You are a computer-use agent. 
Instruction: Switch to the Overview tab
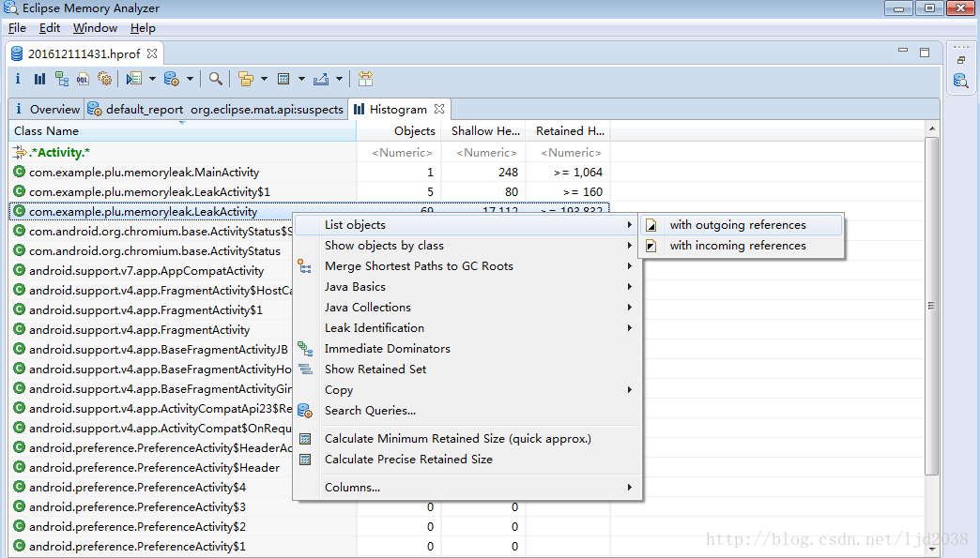click(47, 109)
